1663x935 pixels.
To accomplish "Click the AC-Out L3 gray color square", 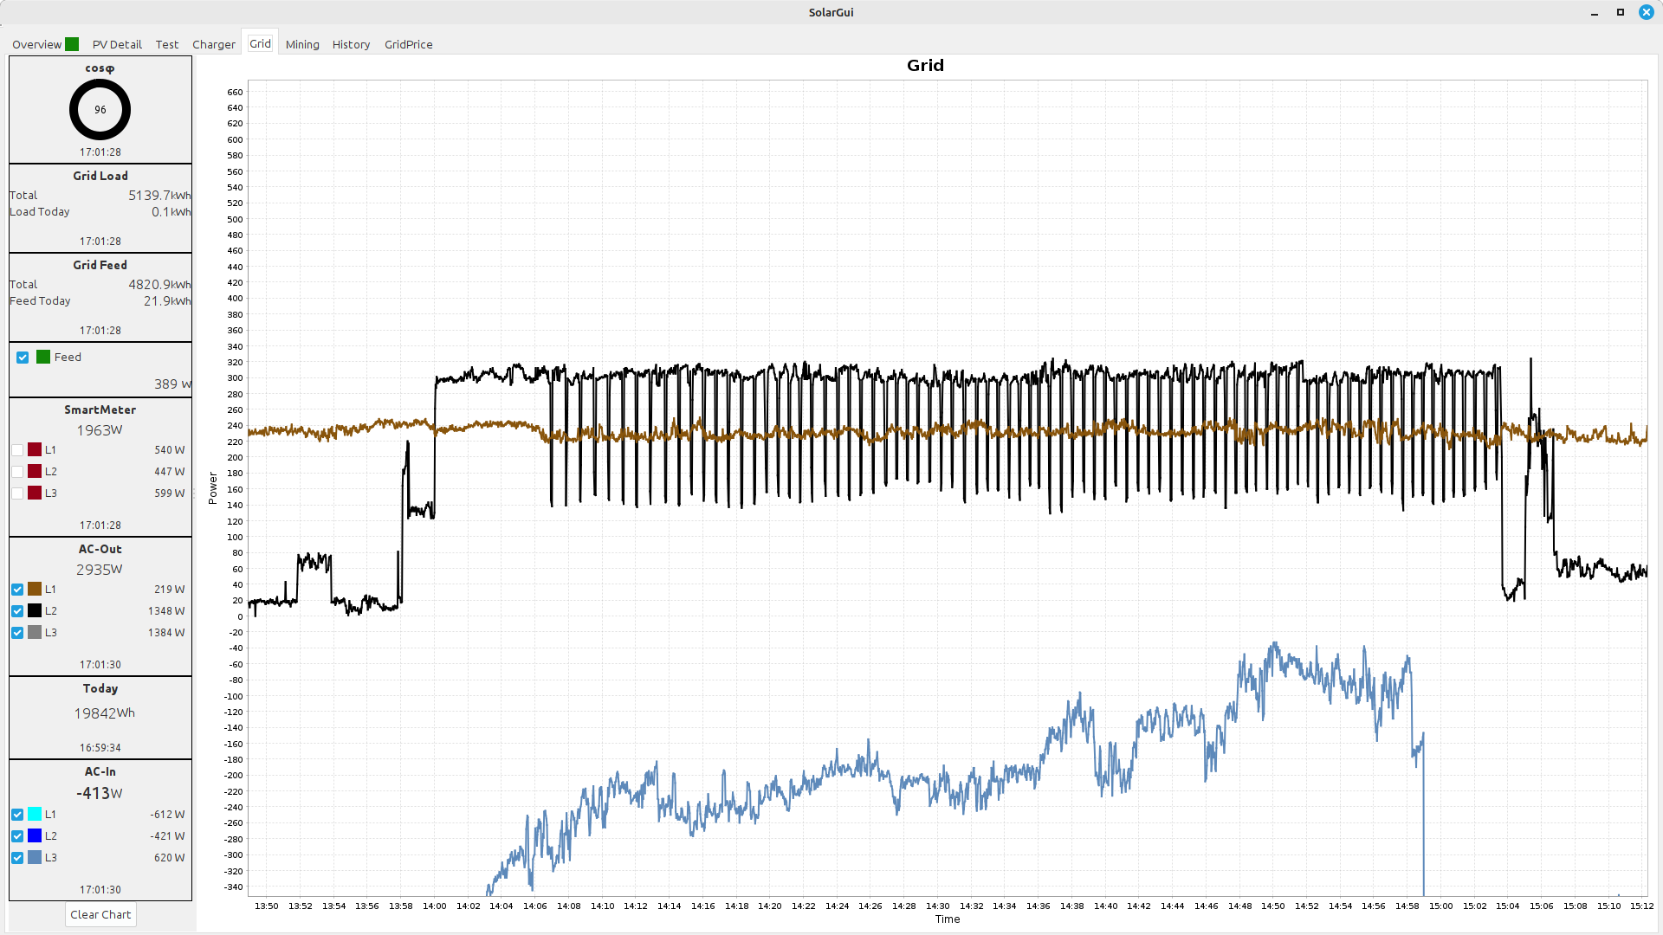I will pos(35,632).
